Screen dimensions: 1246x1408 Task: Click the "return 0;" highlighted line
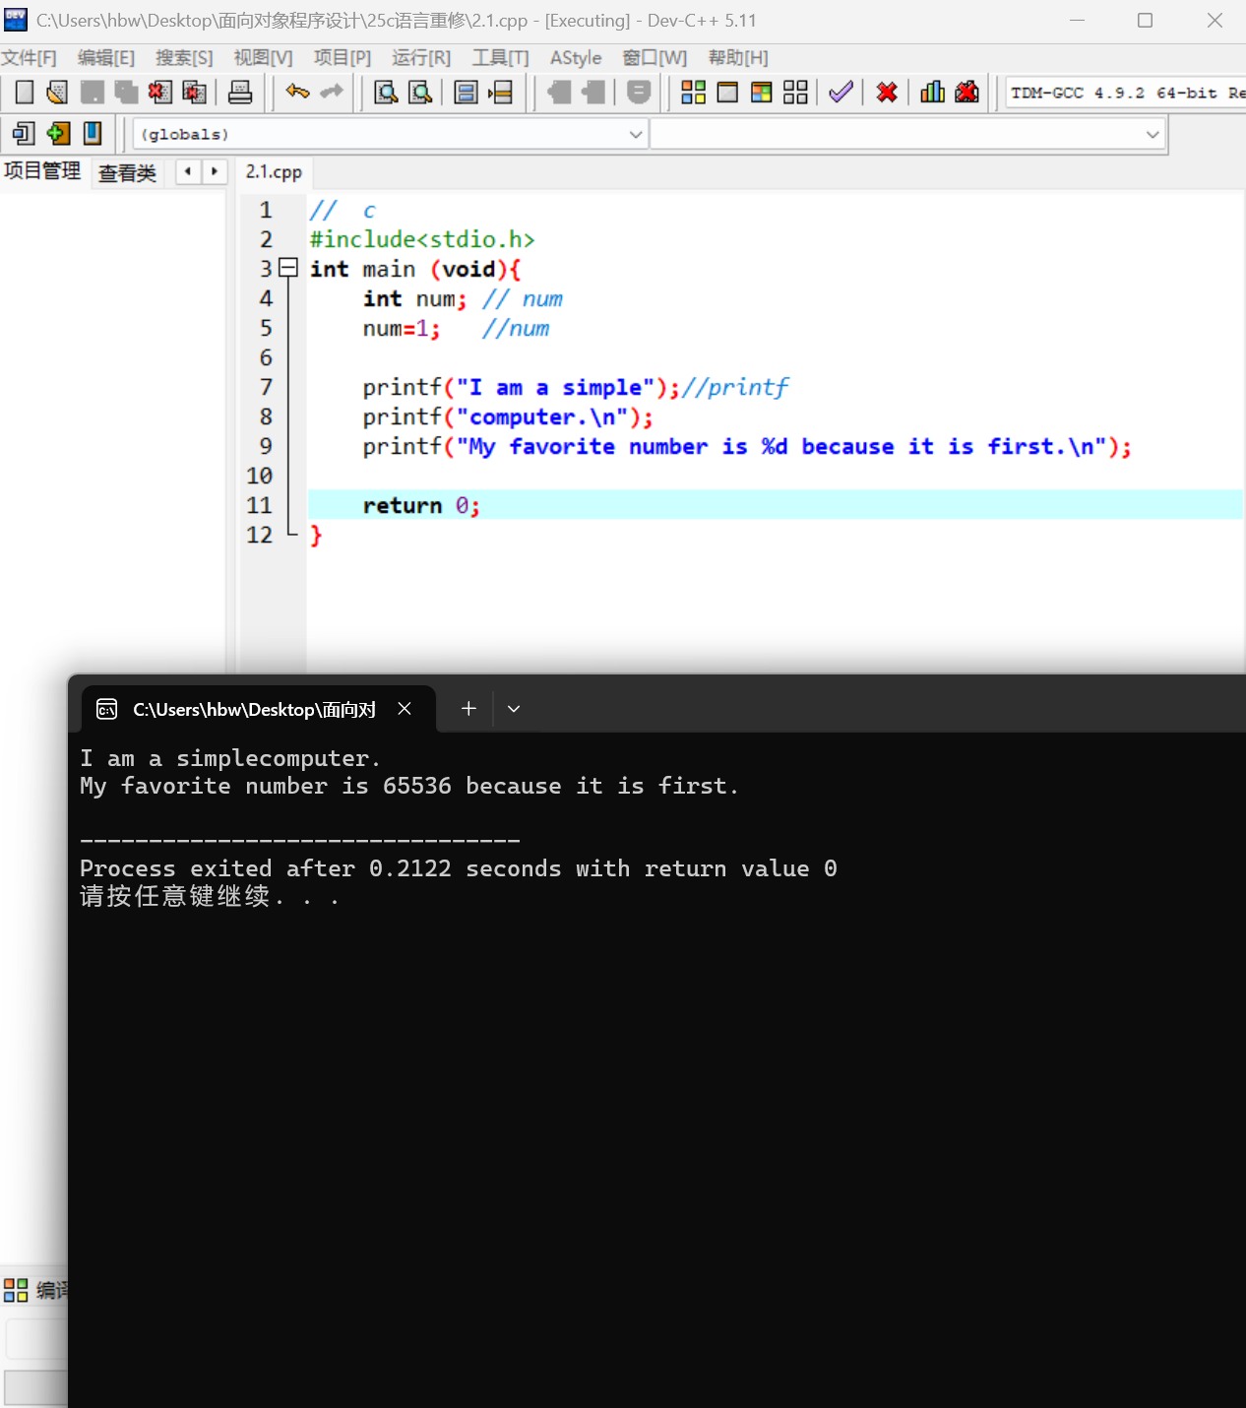[x=775, y=505]
